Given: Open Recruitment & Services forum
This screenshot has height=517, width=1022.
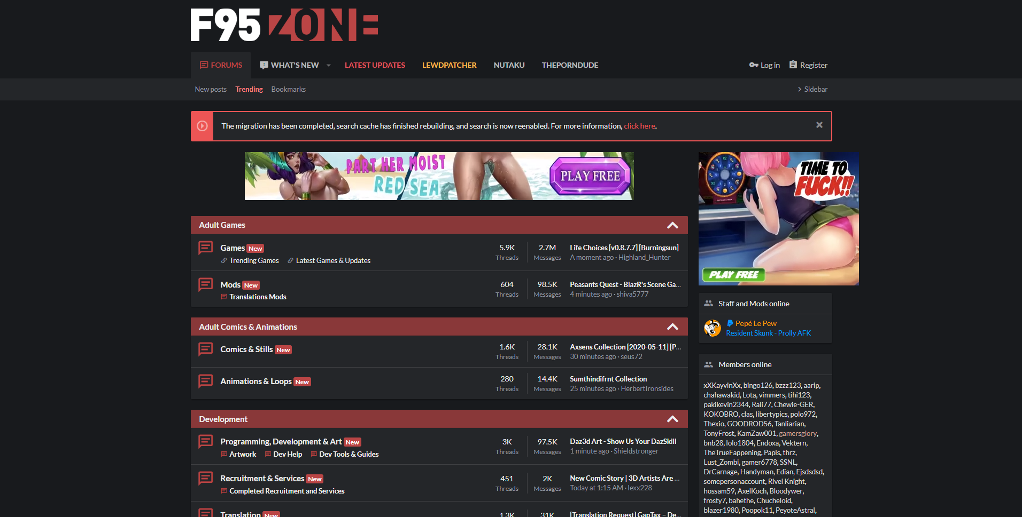Looking at the screenshot, I should pyautogui.click(x=262, y=479).
